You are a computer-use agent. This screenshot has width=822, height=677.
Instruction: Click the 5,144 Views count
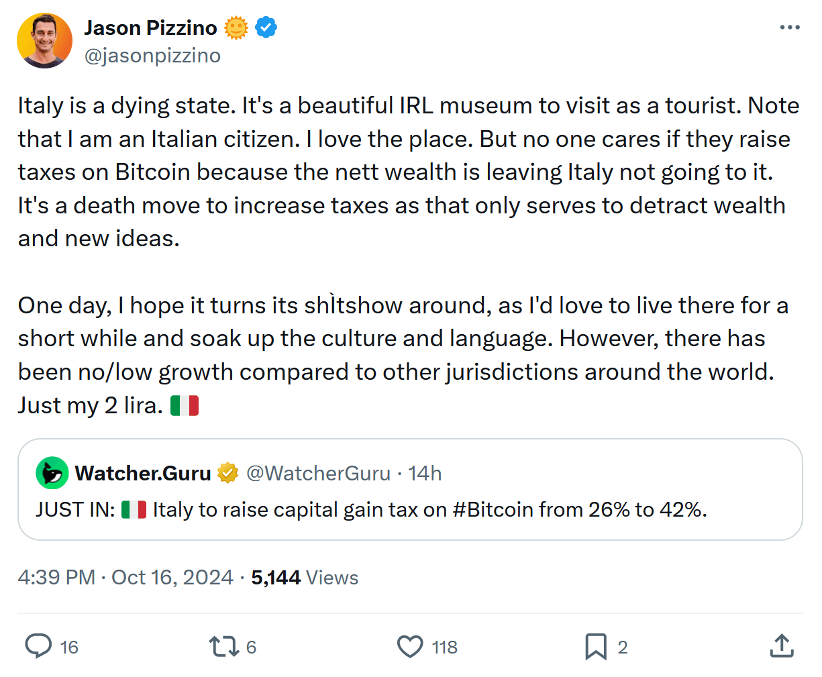pyautogui.click(x=305, y=578)
